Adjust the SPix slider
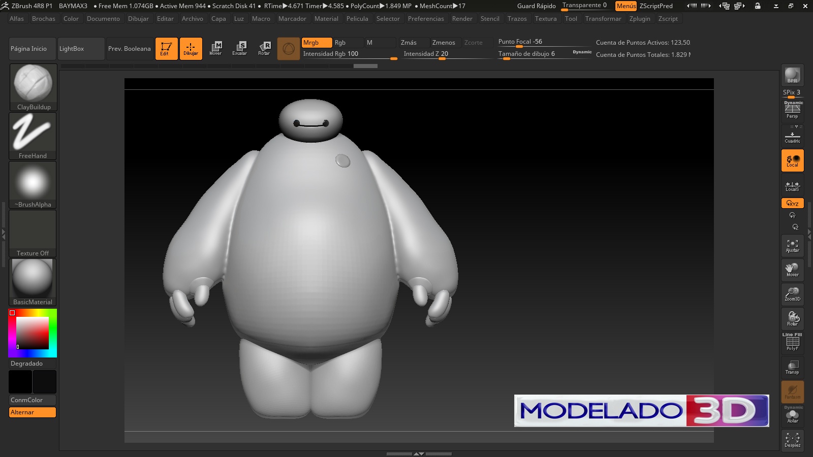Viewport: 813px width, 457px height. [x=792, y=92]
